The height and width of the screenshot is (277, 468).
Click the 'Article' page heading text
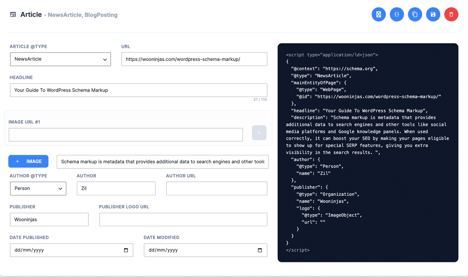pyautogui.click(x=31, y=15)
